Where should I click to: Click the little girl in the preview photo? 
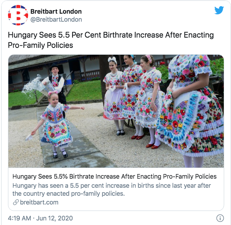56,125
